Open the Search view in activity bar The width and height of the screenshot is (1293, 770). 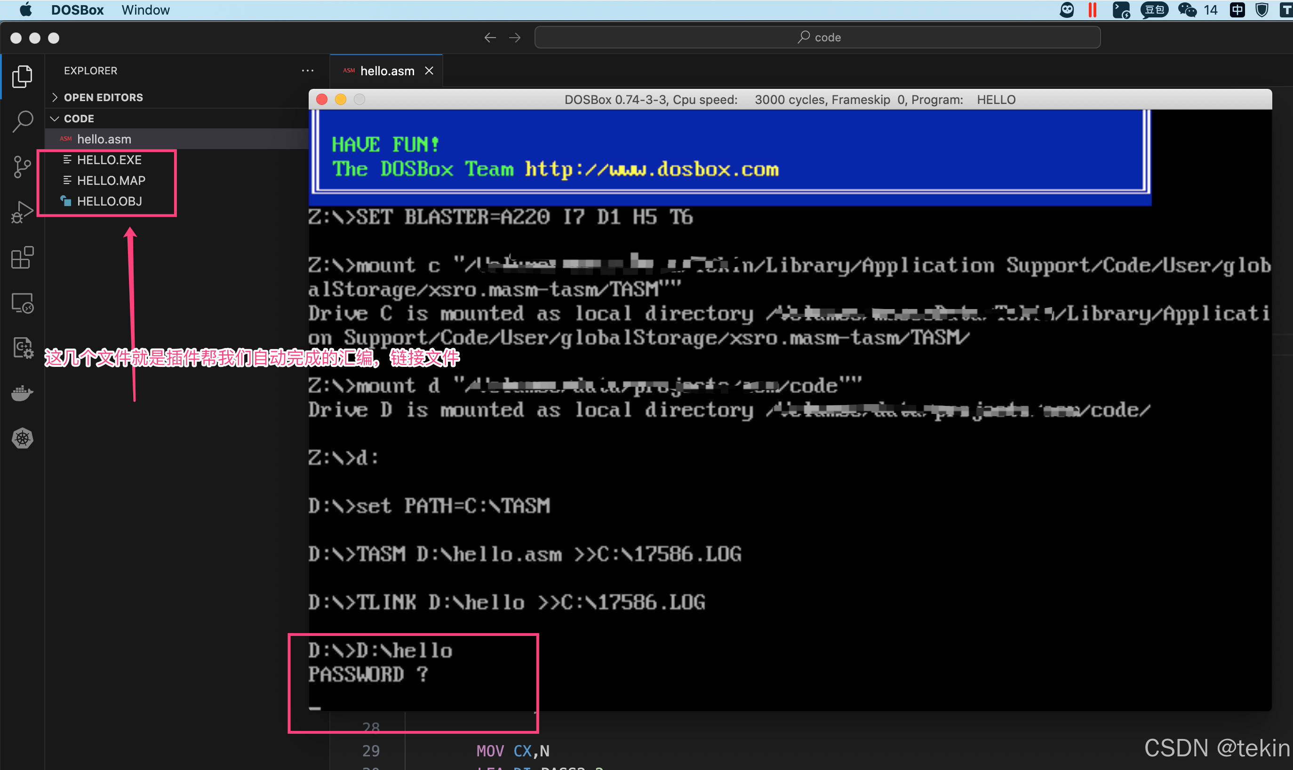[22, 122]
